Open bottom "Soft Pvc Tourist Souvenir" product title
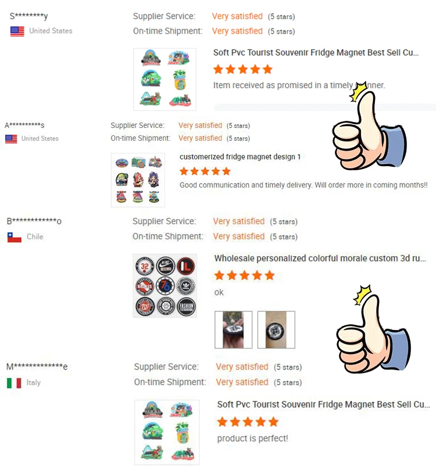Image resolution: width=436 pixels, height=466 pixels. (x=324, y=404)
